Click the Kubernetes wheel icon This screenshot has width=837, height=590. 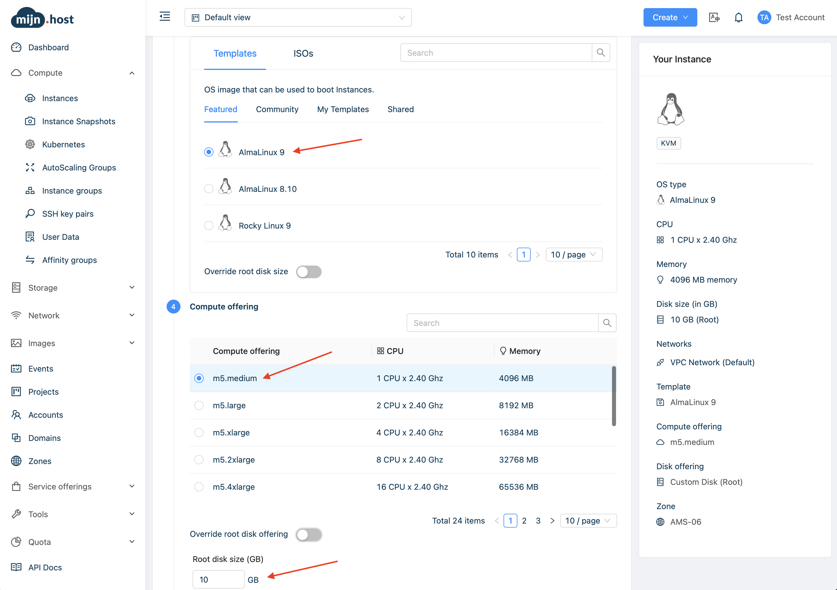[30, 144]
